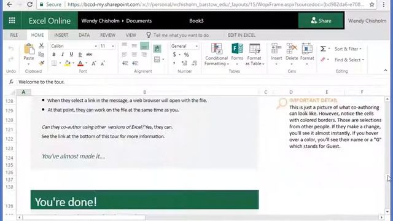Click the Share button

click(321, 20)
